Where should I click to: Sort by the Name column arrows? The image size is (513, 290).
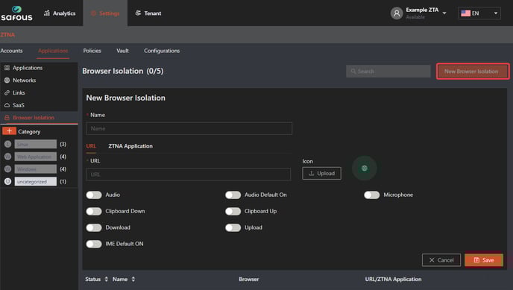tap(133, 280)
